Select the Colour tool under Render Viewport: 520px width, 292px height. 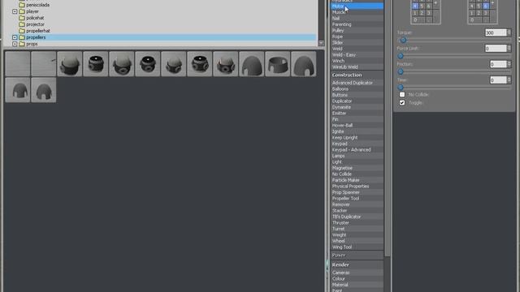pos(357,278)
